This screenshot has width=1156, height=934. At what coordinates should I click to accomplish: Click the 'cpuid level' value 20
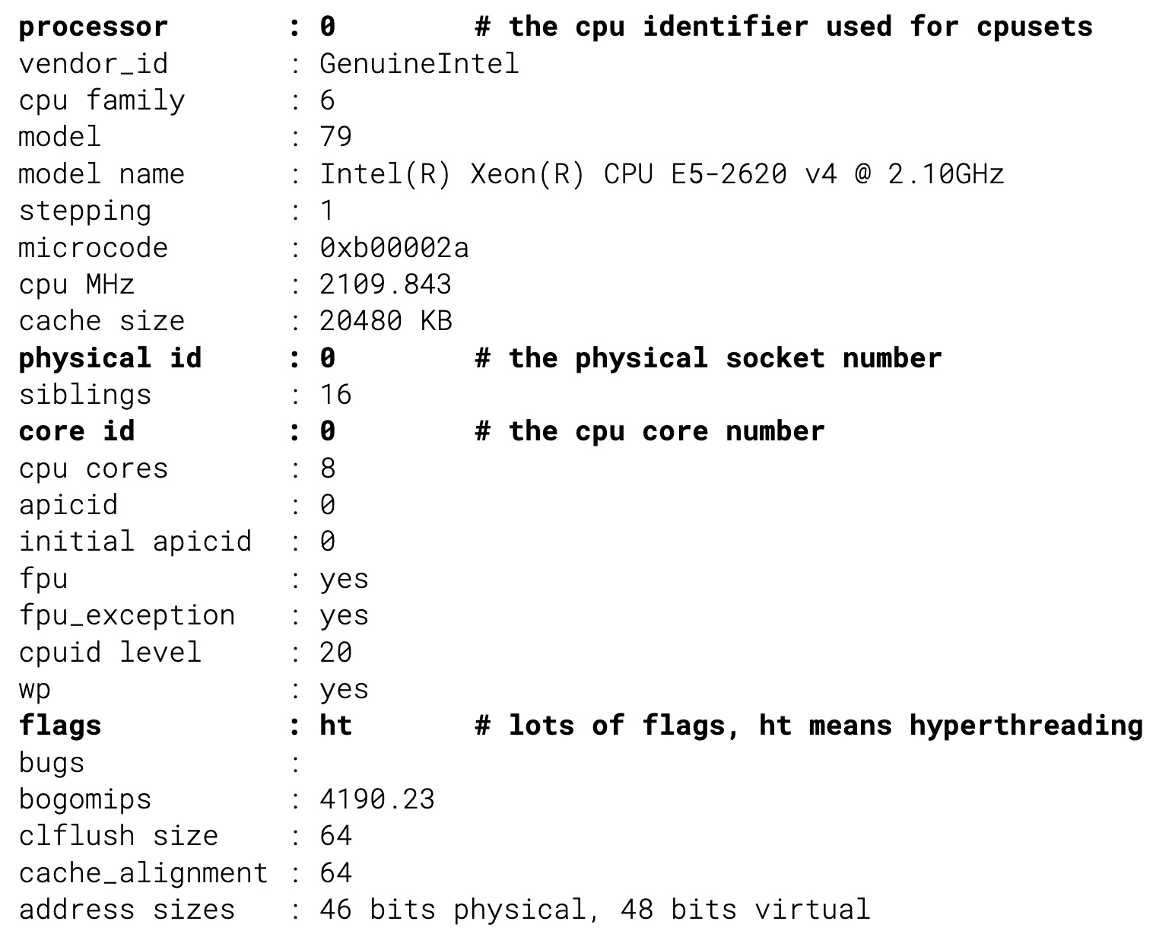[335, 653]
